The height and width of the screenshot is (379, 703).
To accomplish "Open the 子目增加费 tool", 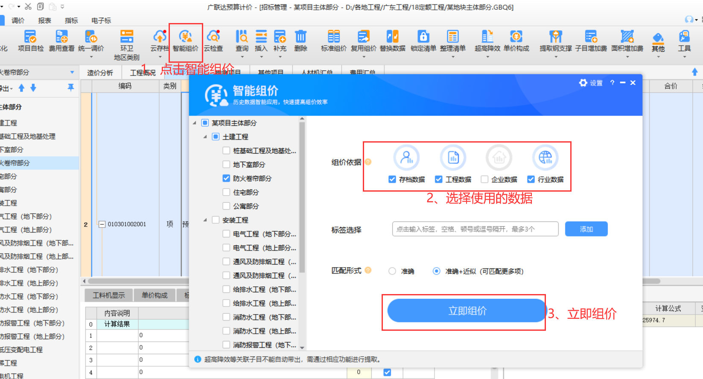I will pos(591,41).
